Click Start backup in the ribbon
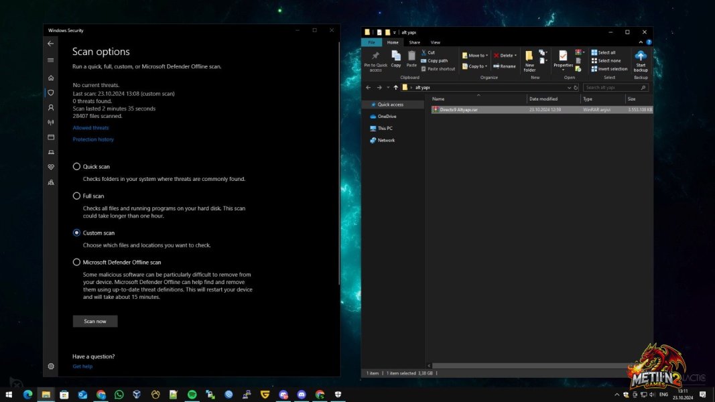Viewport: 715px width, 402px height. tap(640, 62)
